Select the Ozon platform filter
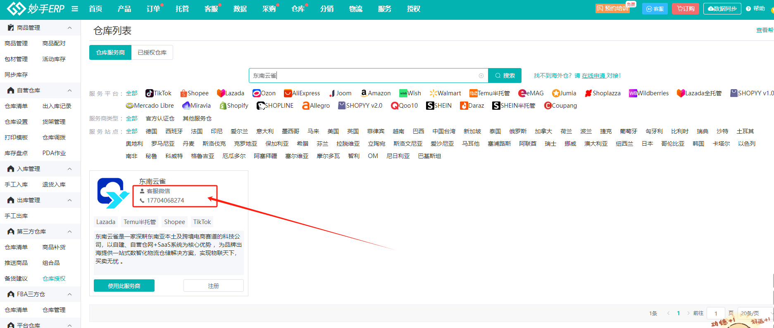774x328 pixels. (x=264, y=93)
